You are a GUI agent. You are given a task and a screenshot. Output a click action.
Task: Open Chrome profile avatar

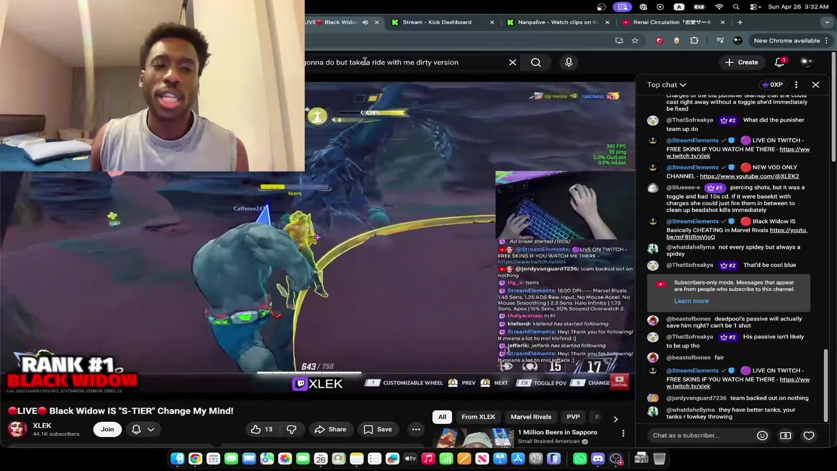click(738, 41)
